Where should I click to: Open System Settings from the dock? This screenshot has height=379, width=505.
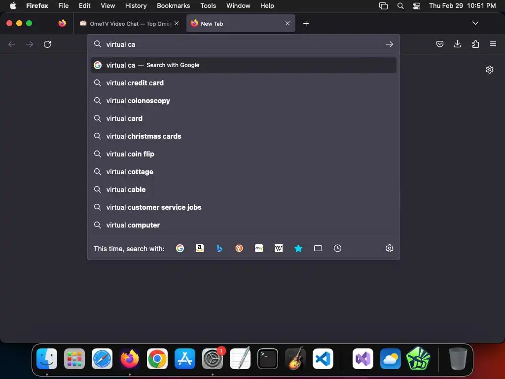coord(213,358)
